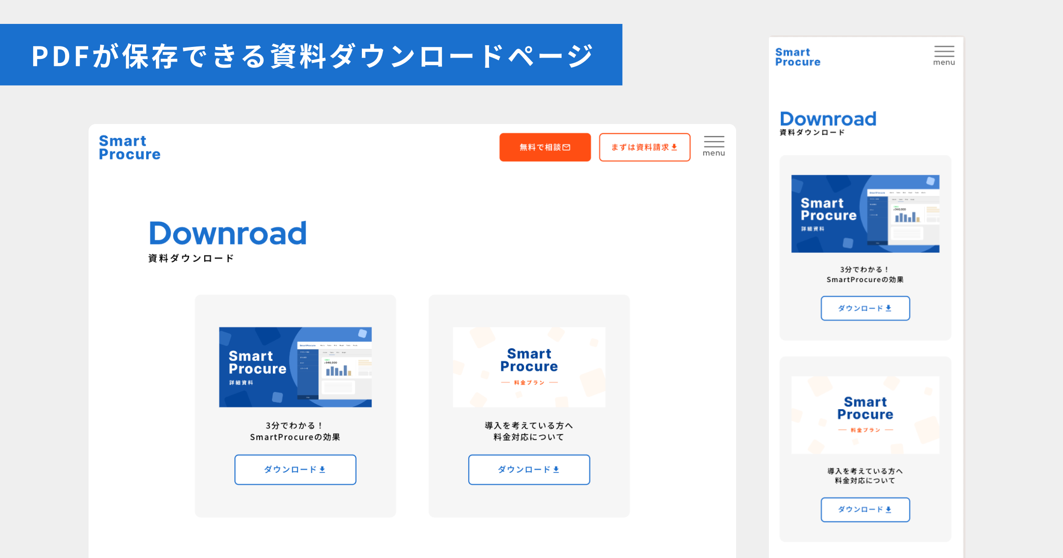Click the orange 無料で相談 button
1063x558 pixels.
click(545, 147)
